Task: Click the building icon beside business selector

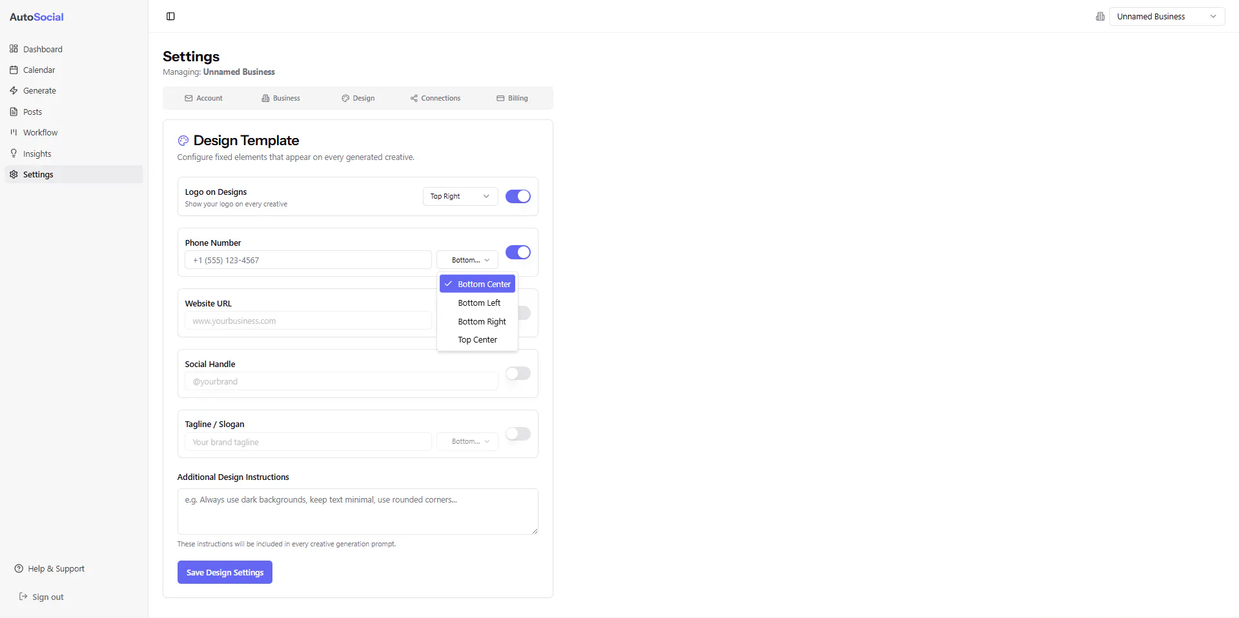Action: click(1100, 16)
